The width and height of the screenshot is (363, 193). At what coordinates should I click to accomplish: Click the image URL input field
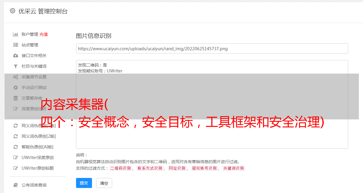pyautogui.click(x=212, y=48)
